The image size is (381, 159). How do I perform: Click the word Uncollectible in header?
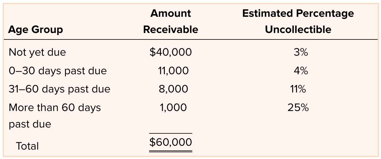click(x=298, y=29)
